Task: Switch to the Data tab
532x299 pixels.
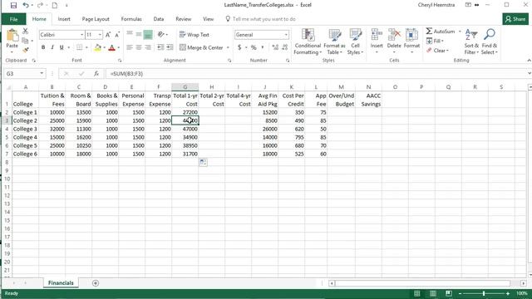Action: 159,19
